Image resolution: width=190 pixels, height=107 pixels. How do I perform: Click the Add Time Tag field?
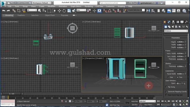115,105
